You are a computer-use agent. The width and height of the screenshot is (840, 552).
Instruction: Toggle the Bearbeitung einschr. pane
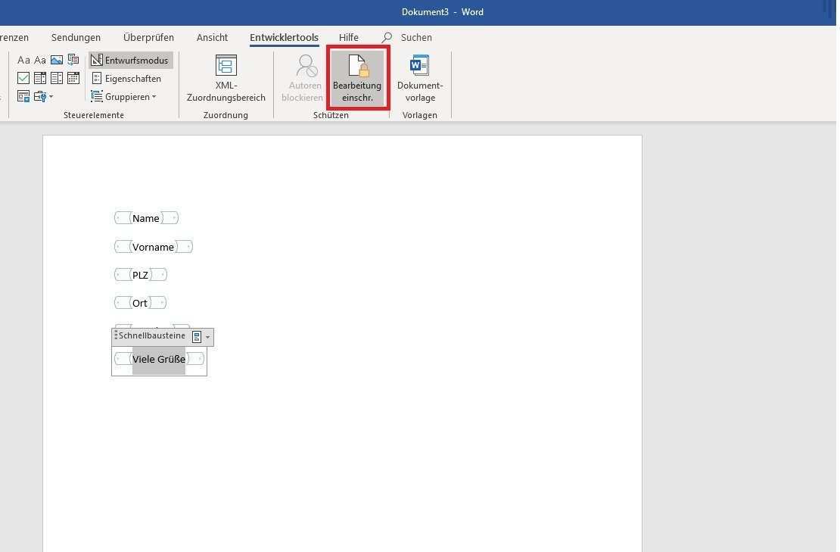pos(357,79)
